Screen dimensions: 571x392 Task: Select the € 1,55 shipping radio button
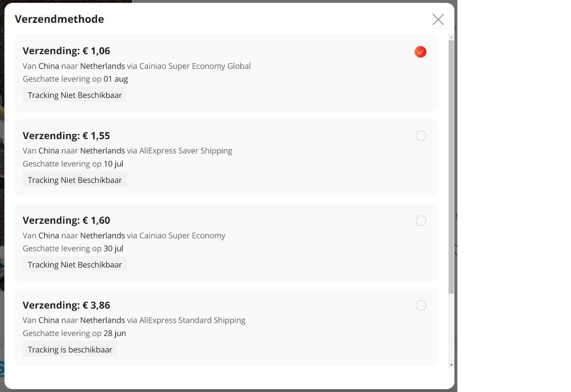(x=421, y=136)
